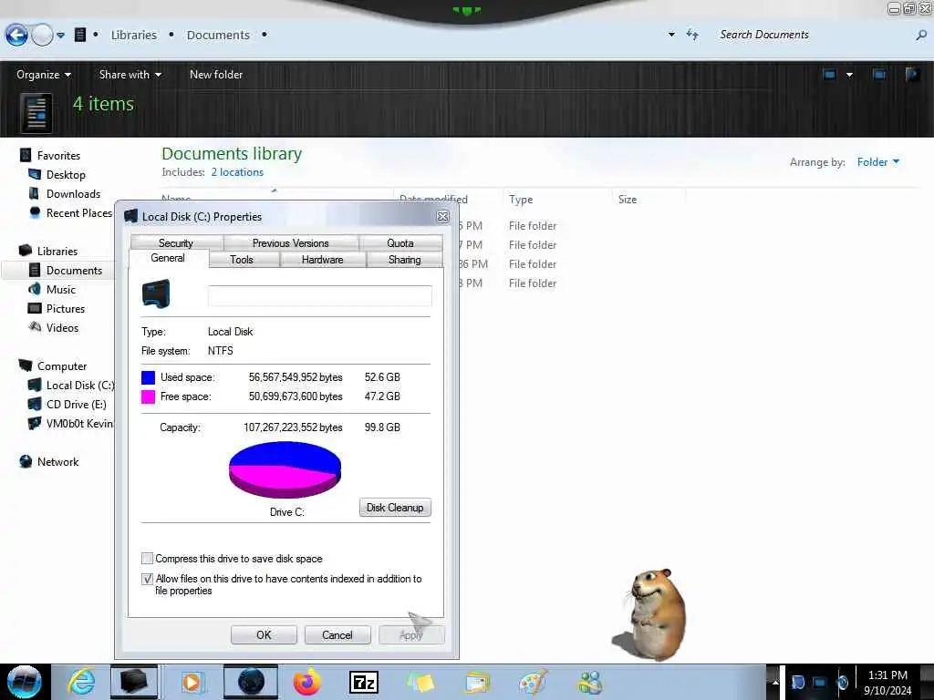Open Desktop in Favorites
The image size is (934, 700).
coord(66,174)
